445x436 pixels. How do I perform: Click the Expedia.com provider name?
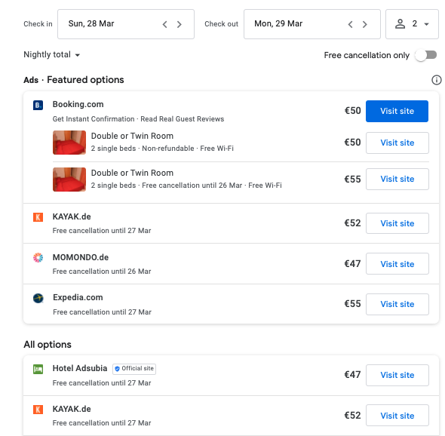78,297
